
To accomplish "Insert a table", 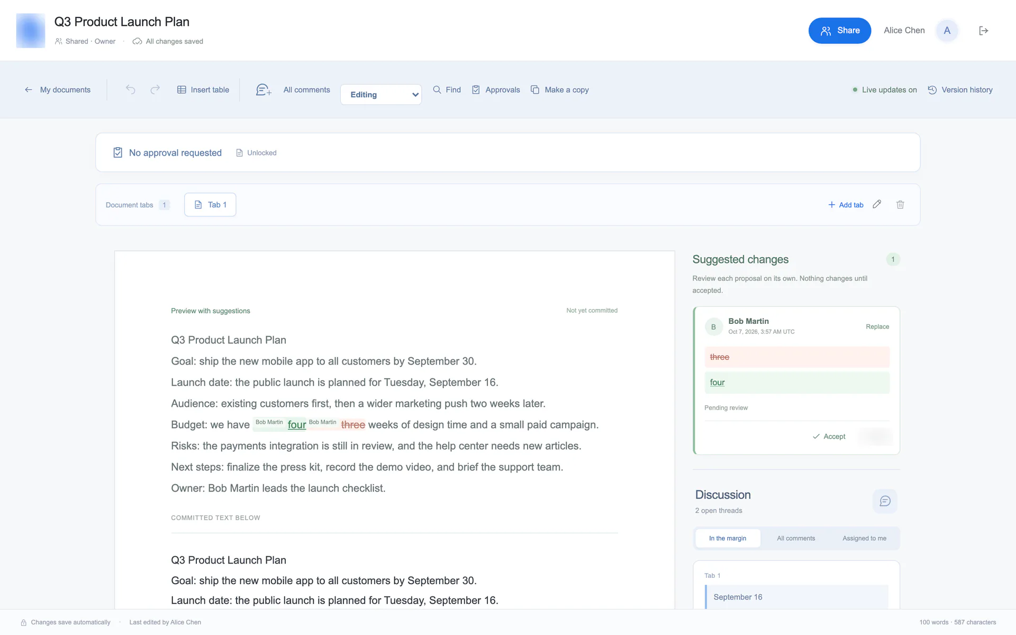I will pyautogui.click(x=203, y=89).
